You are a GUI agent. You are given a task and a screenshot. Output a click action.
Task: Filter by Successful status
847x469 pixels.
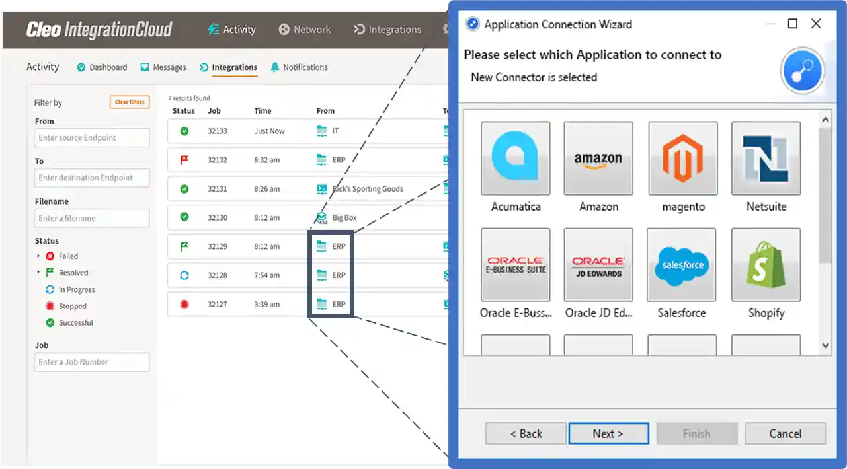tap(76, 323)
